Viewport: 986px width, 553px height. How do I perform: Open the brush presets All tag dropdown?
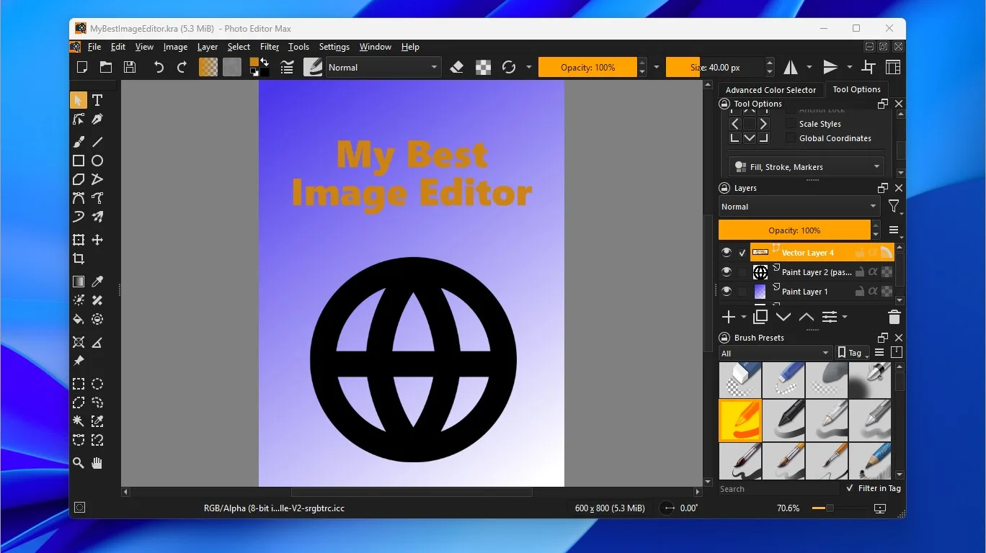coord(776,353)
